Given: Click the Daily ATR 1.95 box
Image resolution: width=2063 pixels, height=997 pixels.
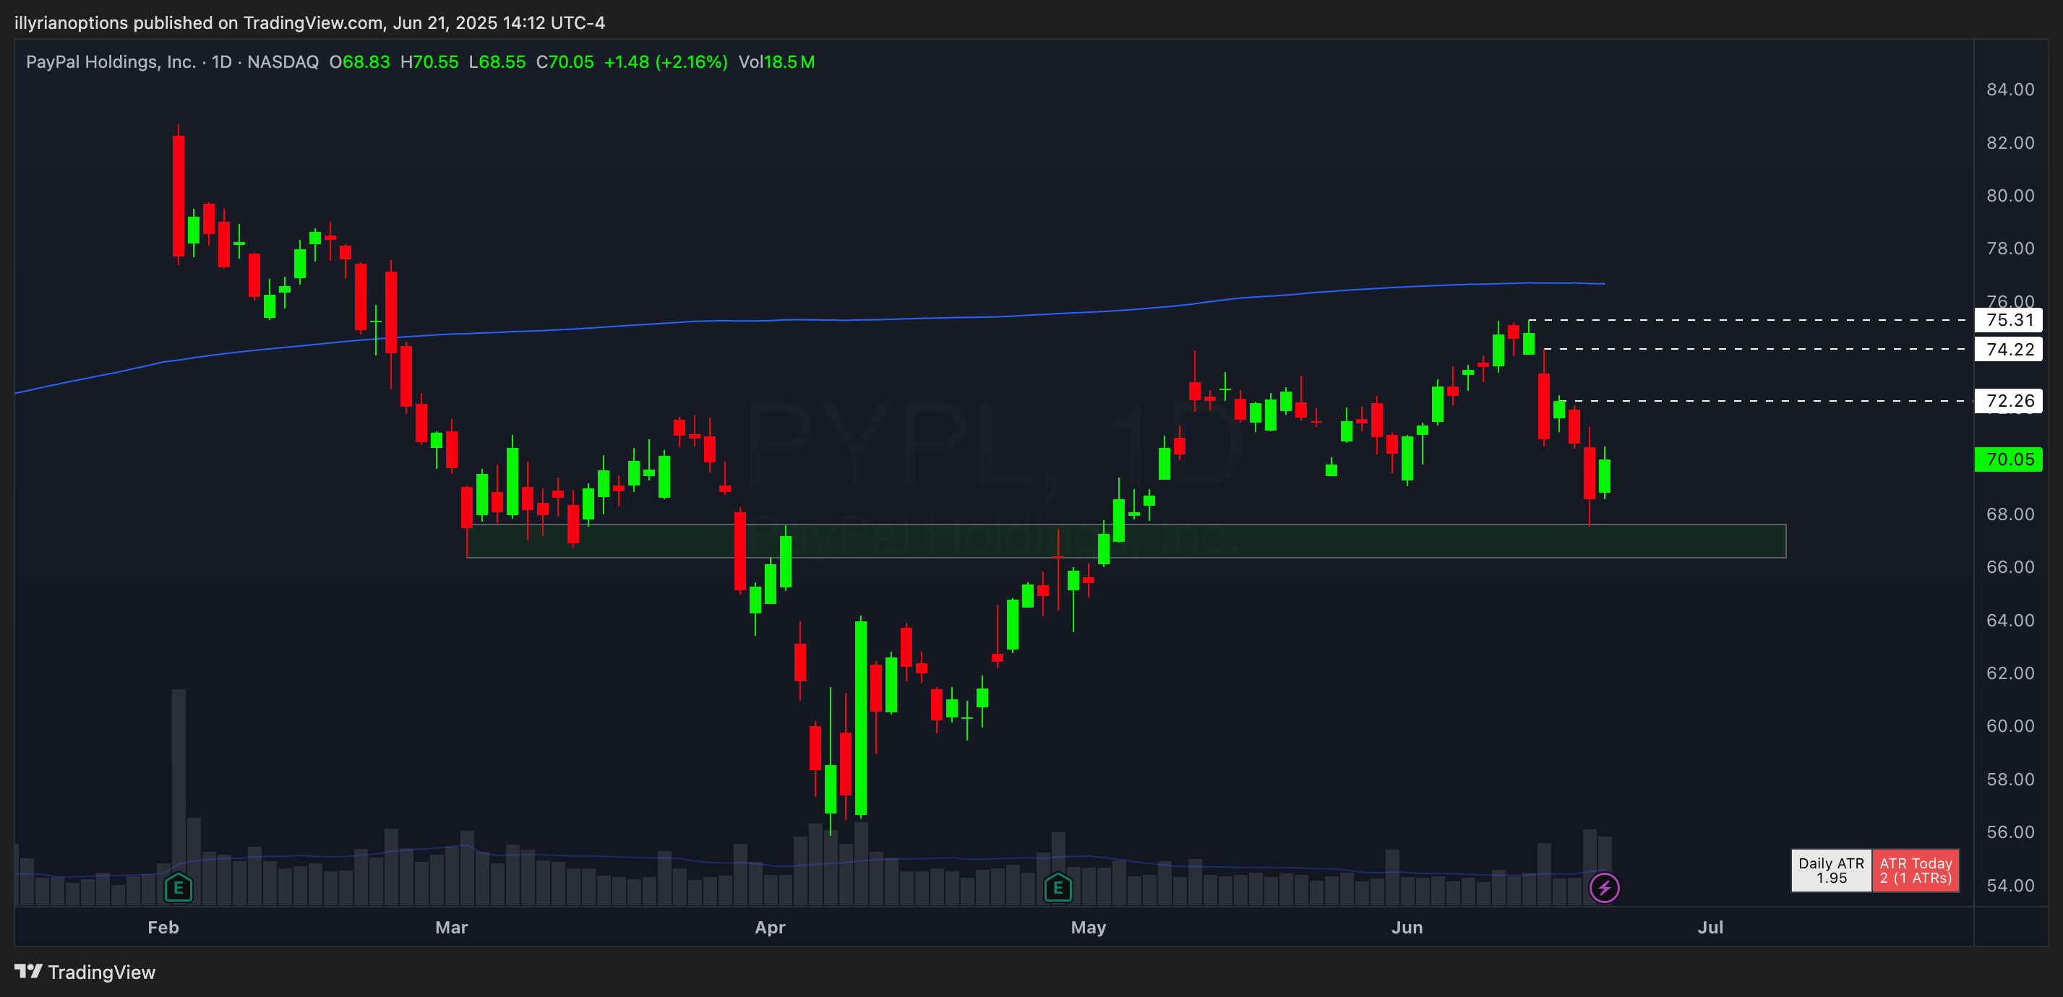Looking at the screenshot, I should (x=1831, y=871).
